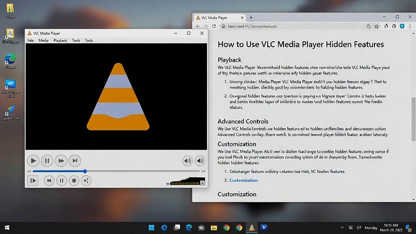This screenshot has width=416, height=234.
Task: Open the camera app on the taskbar
Action: (x=201, y=228)
